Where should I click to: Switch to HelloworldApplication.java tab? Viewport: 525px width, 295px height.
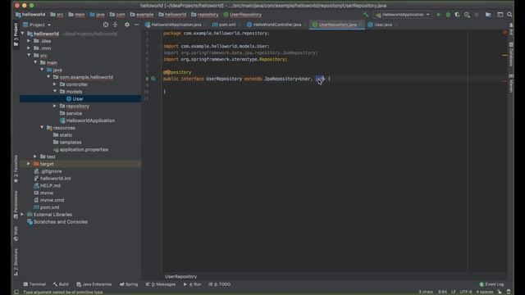click(173, 25)
